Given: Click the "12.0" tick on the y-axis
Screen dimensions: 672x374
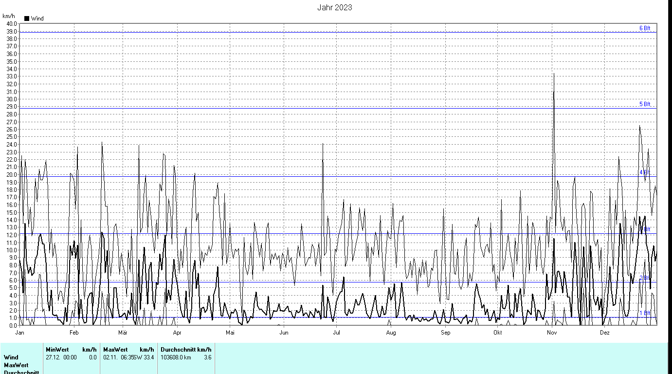Looking at the screenshot, I should (12, 235).
